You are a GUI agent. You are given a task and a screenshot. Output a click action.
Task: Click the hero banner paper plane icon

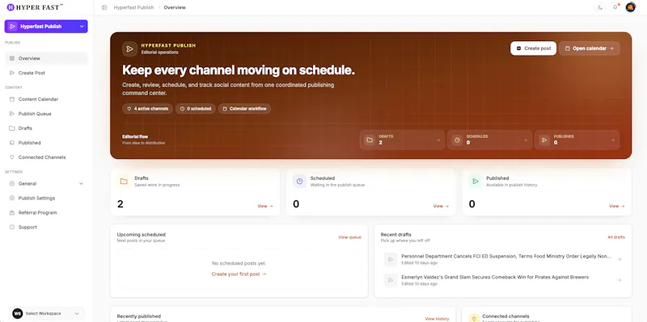click(x=129, y=49)
